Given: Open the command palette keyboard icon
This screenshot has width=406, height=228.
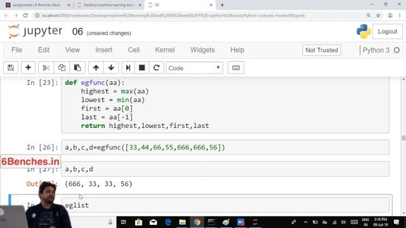Looking at the screenshot, I should 235,68.
